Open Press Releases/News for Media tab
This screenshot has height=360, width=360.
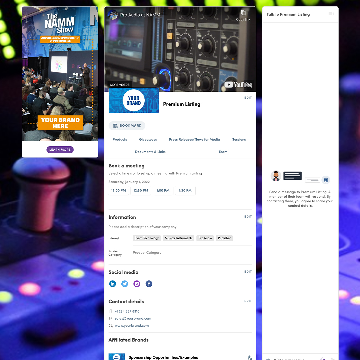point(194,139)
